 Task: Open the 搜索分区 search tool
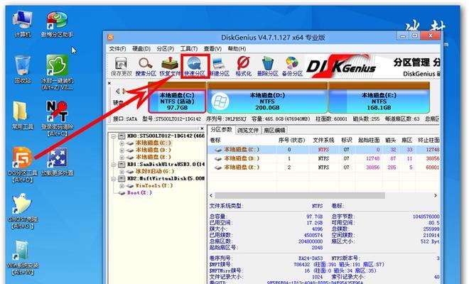click(x=146, y=66)
